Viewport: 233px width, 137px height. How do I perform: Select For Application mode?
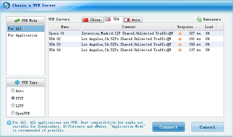(26, 35)
